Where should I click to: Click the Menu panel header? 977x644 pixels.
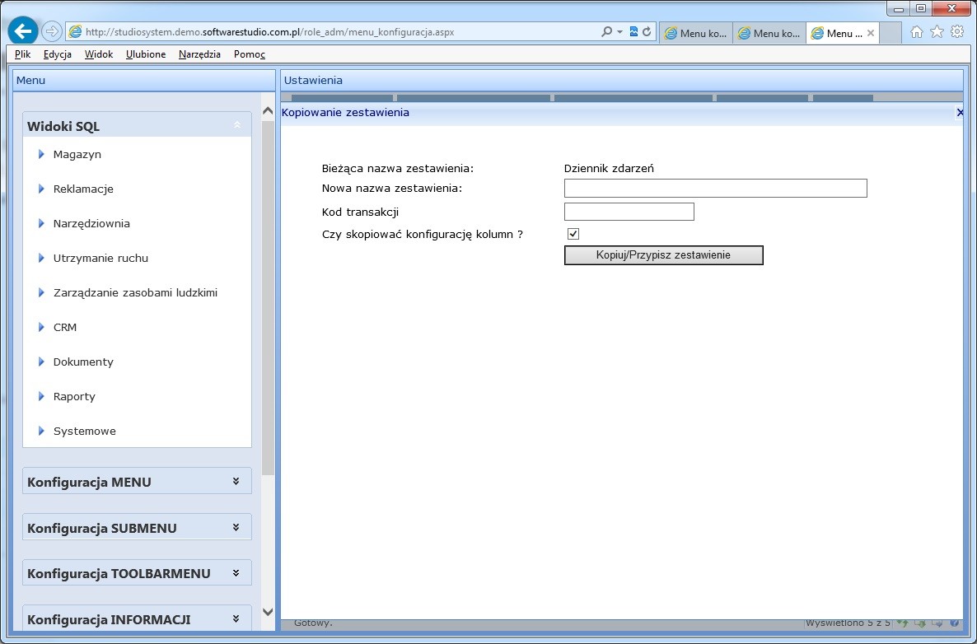coord(144,81)
